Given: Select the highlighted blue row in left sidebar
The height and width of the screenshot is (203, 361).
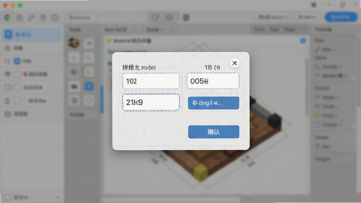Looking at the screenshot, I should (x=32, y=35).
